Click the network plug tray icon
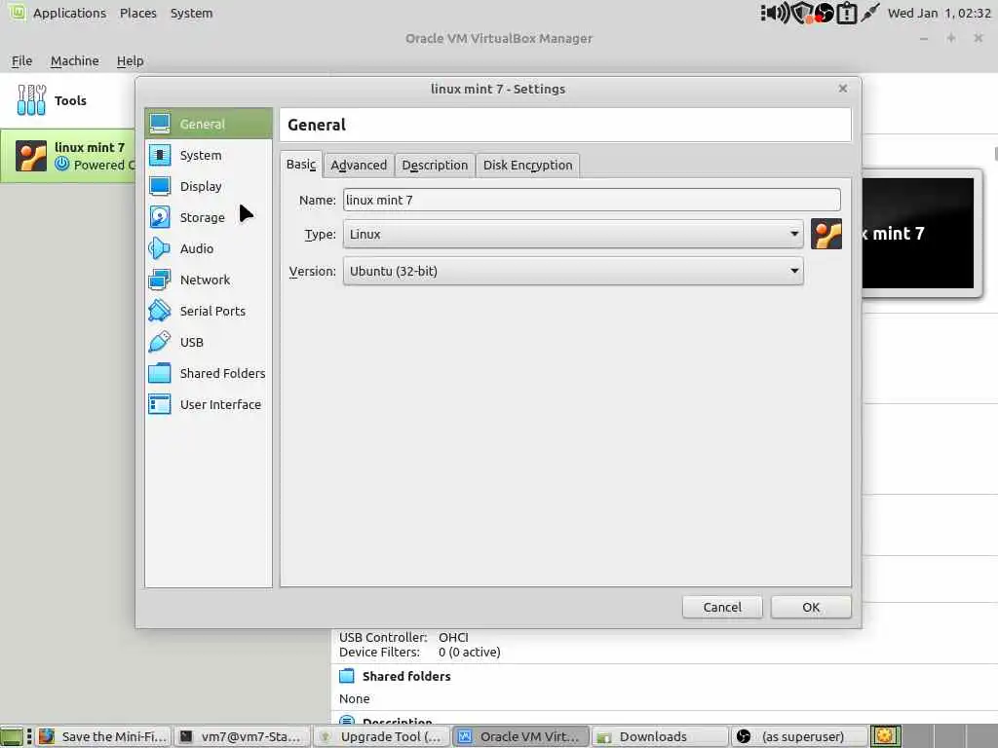 [x=870, y=13]
